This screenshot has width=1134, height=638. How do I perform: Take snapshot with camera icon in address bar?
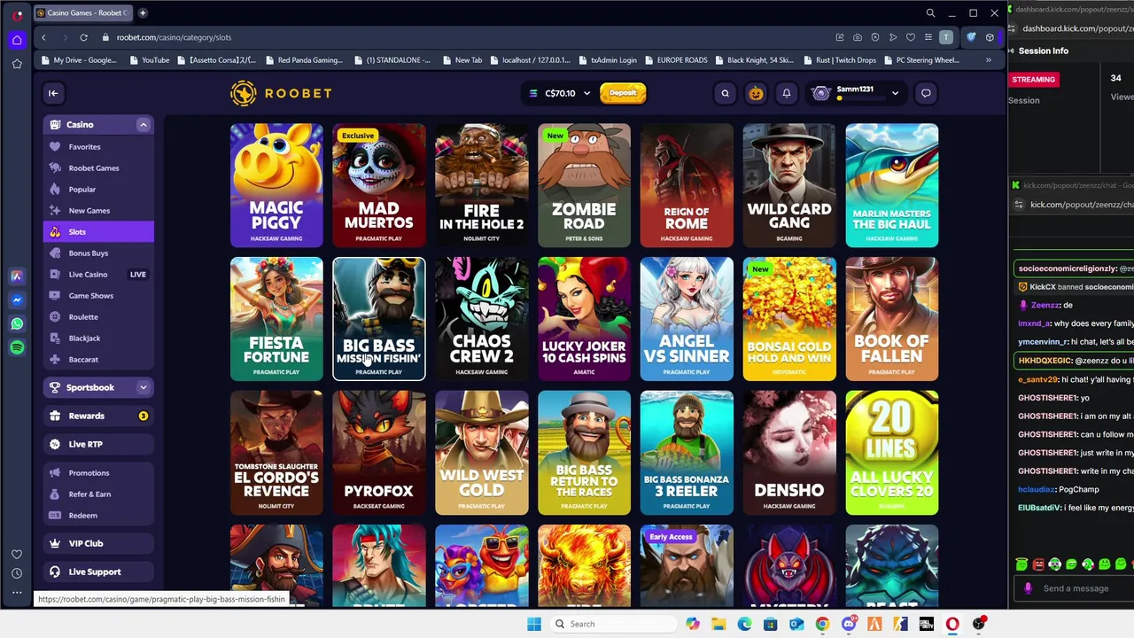click(857, 37)
